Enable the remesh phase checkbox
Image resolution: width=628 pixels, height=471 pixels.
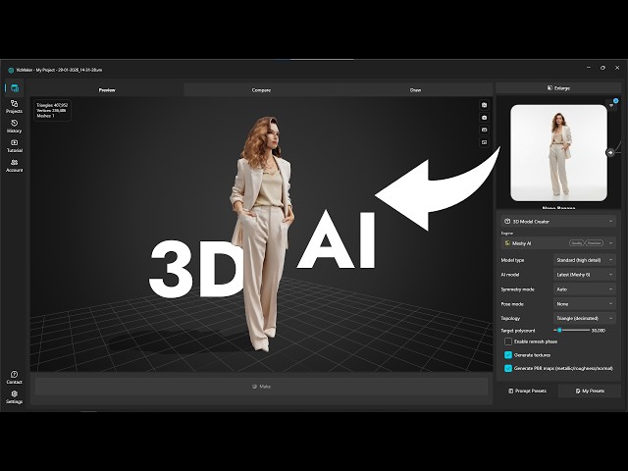[x=508, y=341]
